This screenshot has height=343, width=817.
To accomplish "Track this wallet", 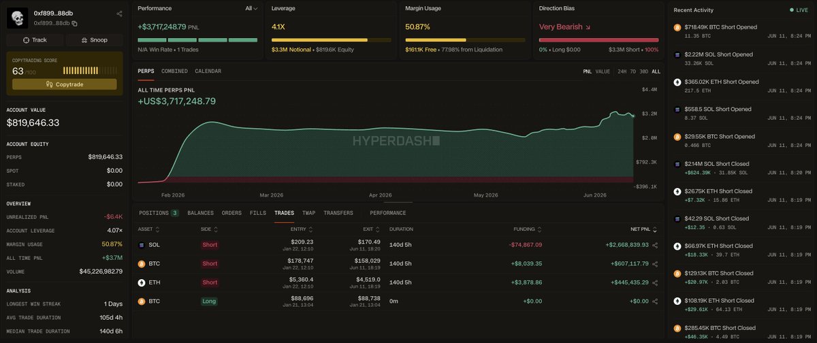I will pyautogui.click(x=35, y=40).
